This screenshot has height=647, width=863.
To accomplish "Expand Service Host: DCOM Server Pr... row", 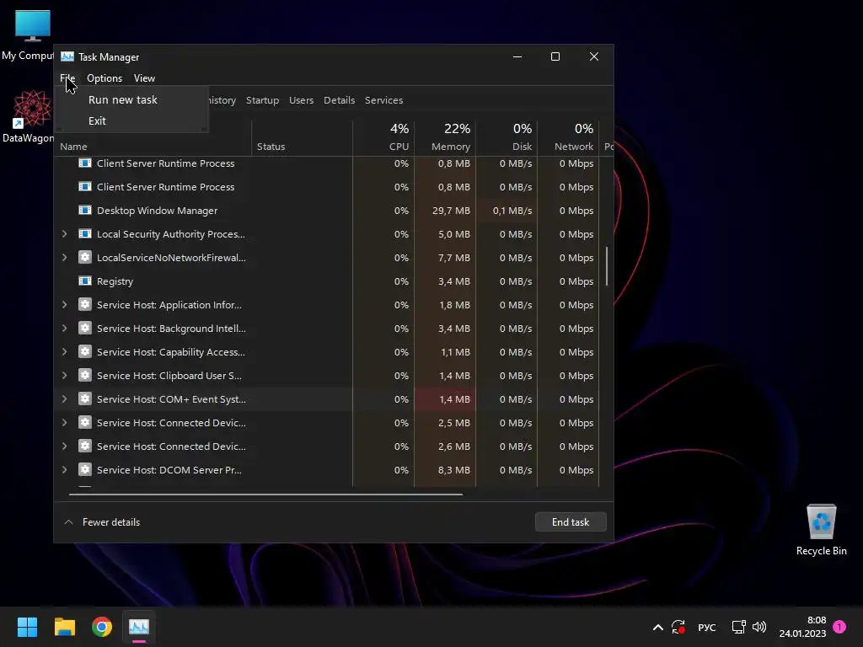I will pos(64,470).
